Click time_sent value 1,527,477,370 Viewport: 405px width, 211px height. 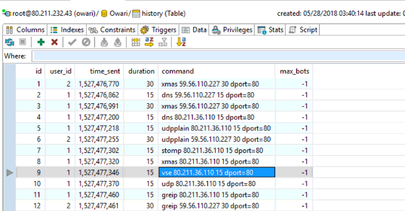[99, 184]
